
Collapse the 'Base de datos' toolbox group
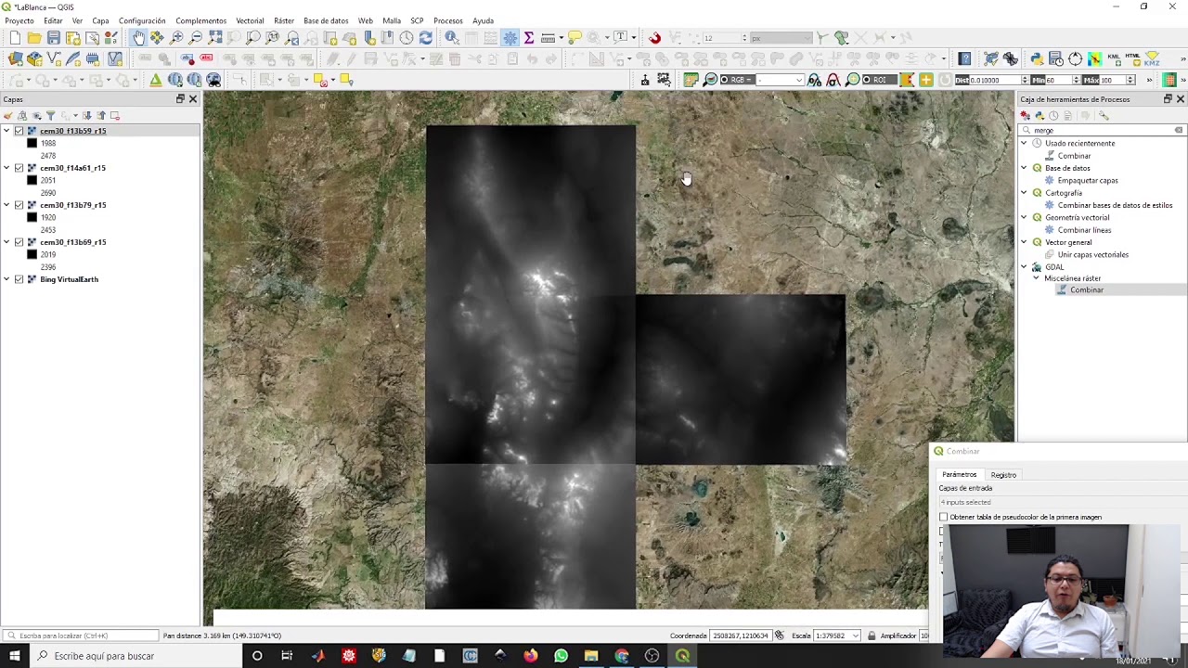click(x=1025, y=168)
